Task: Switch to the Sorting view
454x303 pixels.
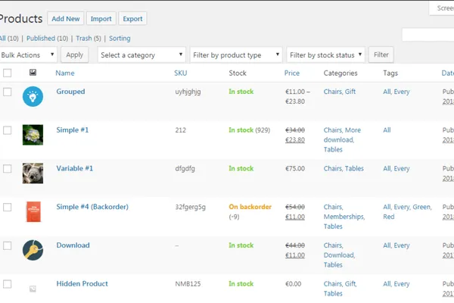Action: 120,39
